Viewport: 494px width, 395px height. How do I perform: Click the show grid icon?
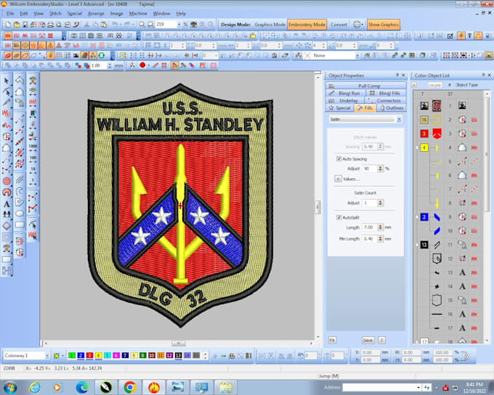coord(59,56)
